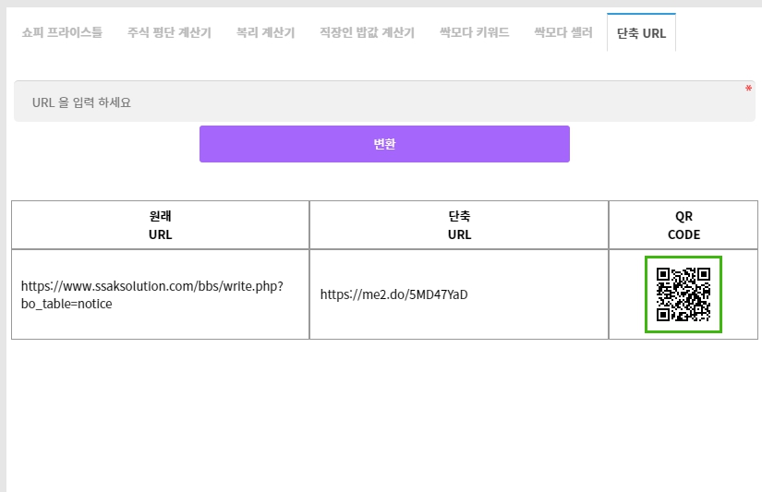Open the 주식 평단 계산기 tab
Screen dimensions: 762x492
pyautogui.click(x=169, y=32)
